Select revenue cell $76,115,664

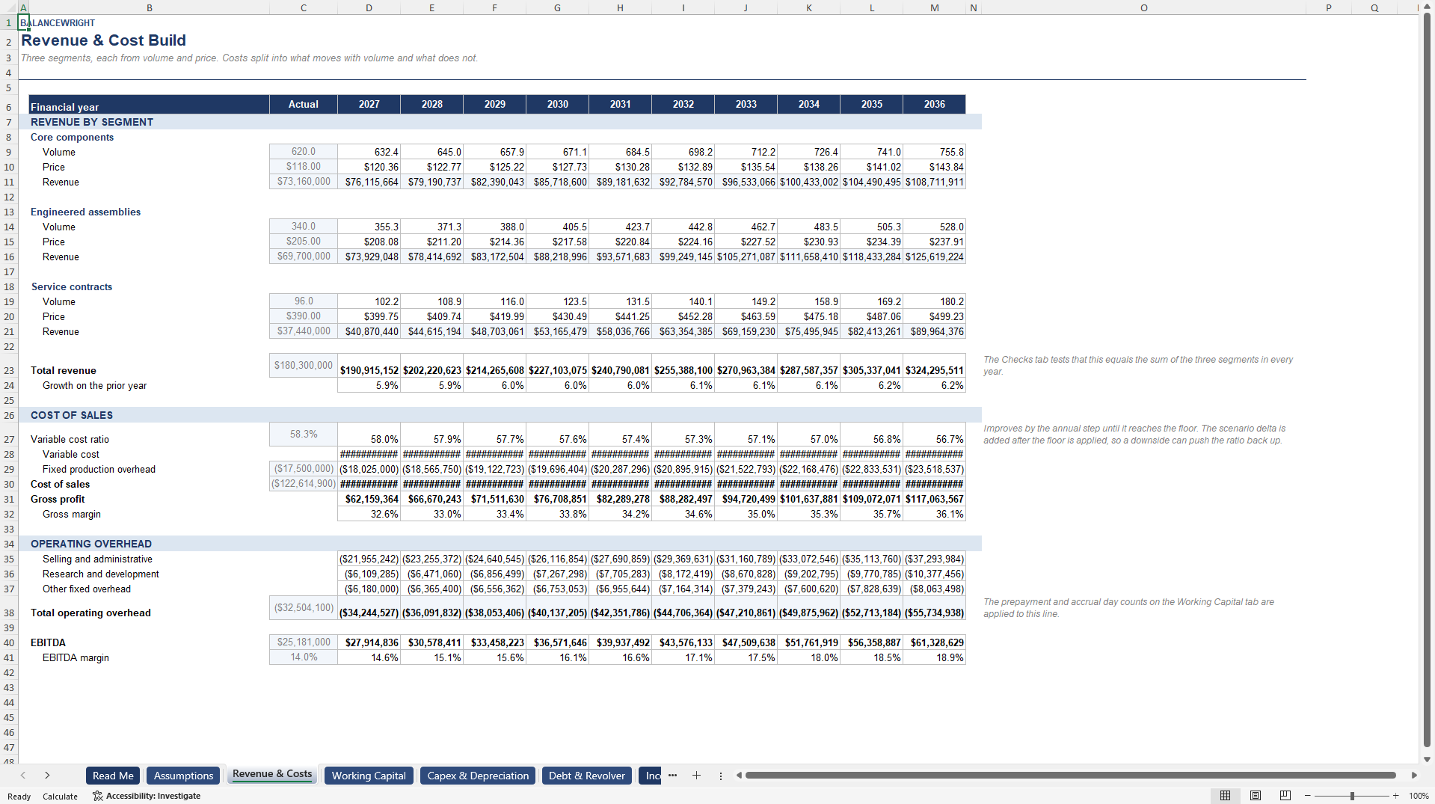point(369,182)
